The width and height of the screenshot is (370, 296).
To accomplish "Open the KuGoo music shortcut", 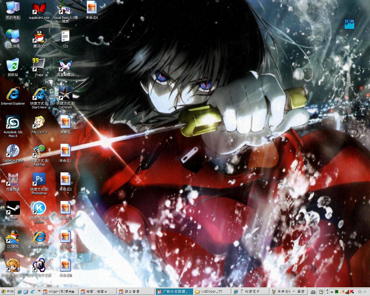I will click(39, 212).
